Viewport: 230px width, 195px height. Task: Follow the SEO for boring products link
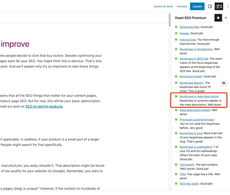[44, 106]
